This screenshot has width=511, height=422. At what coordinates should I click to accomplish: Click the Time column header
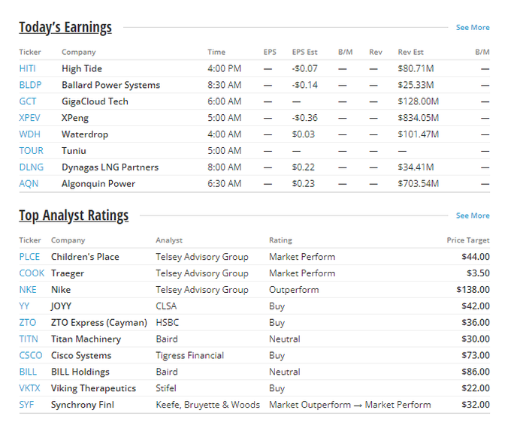click(216, 52)
